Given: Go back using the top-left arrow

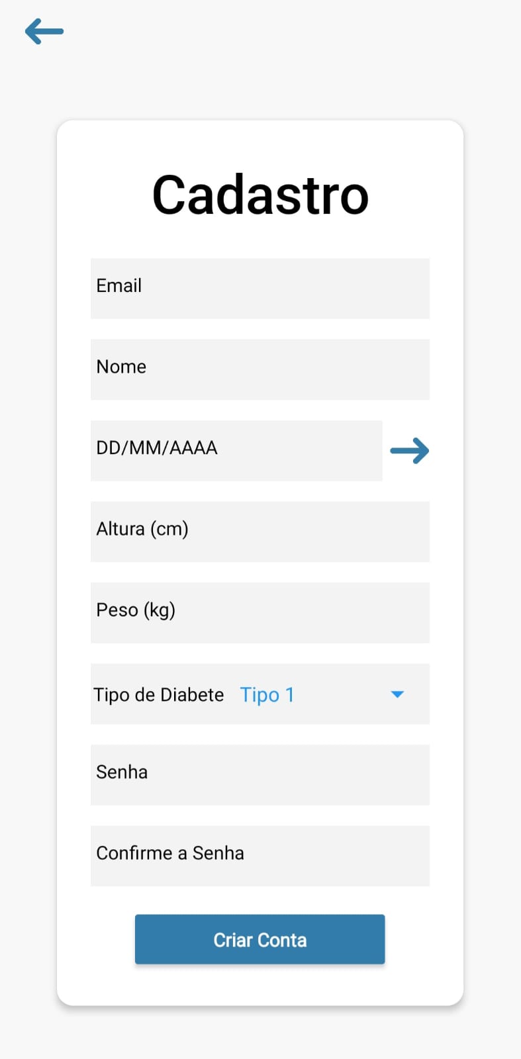Looking at the screenshot, I should pyautogui.click(x=44, y=31).
